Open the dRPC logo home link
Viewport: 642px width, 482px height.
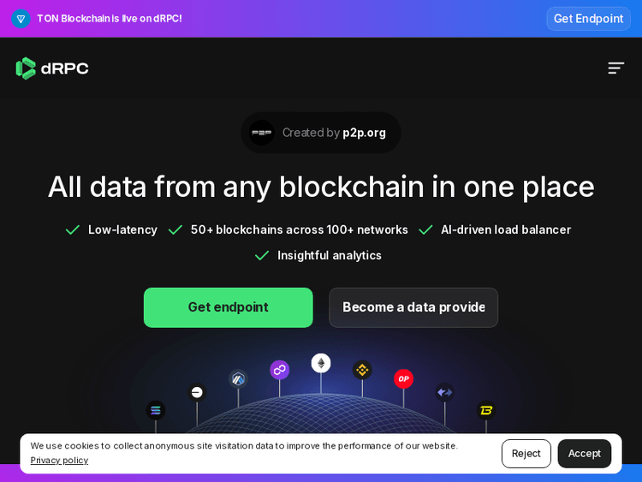pyautogui.click(x=52, y=68)
